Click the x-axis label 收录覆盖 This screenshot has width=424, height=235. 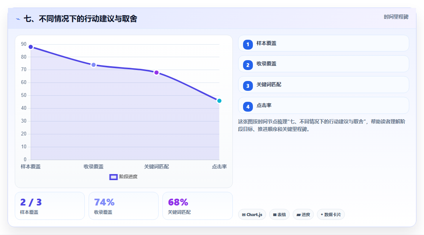pos(94,167)
